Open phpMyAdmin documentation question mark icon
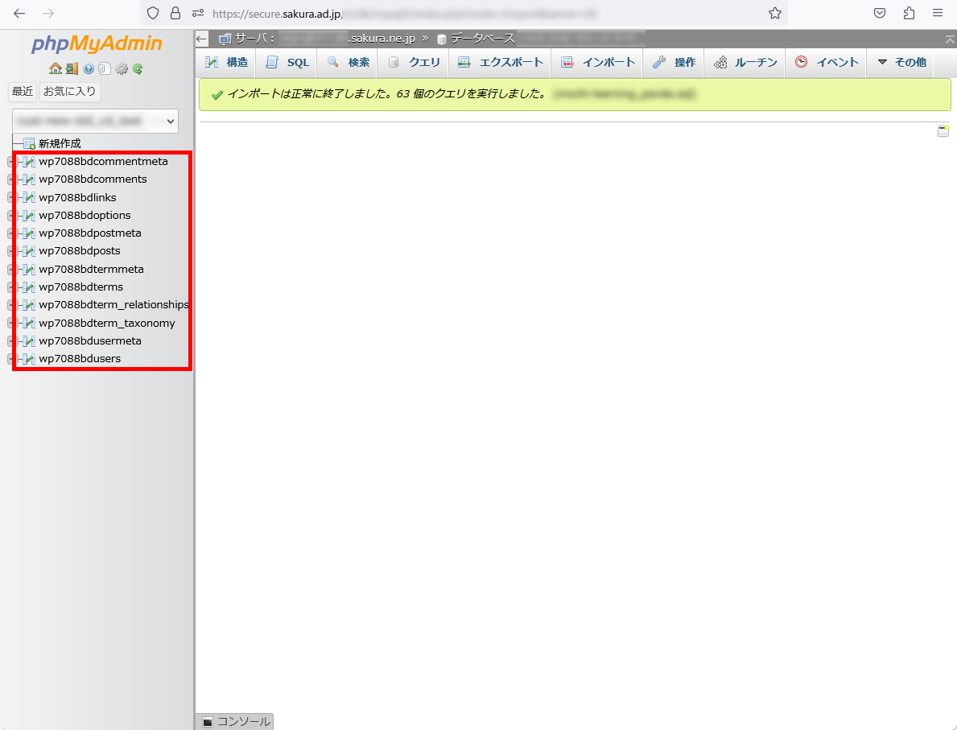The width and height of the screenshot is (957, 730). (89, 68)
